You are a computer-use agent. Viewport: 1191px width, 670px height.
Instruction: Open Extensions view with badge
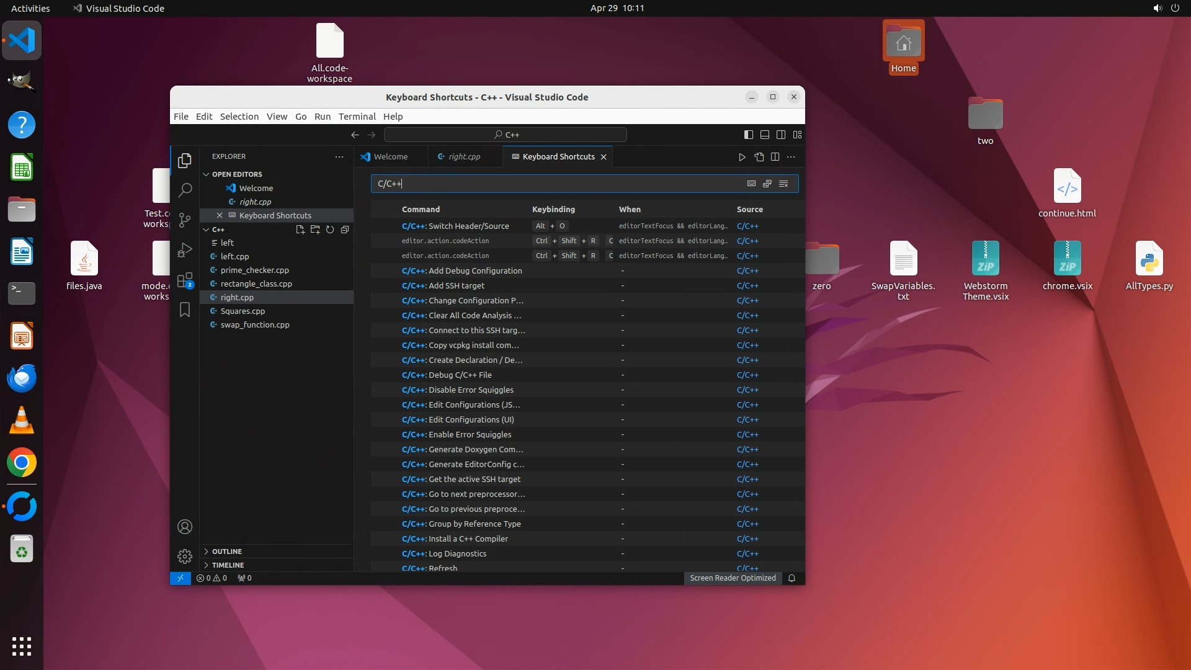coord(185,280)
